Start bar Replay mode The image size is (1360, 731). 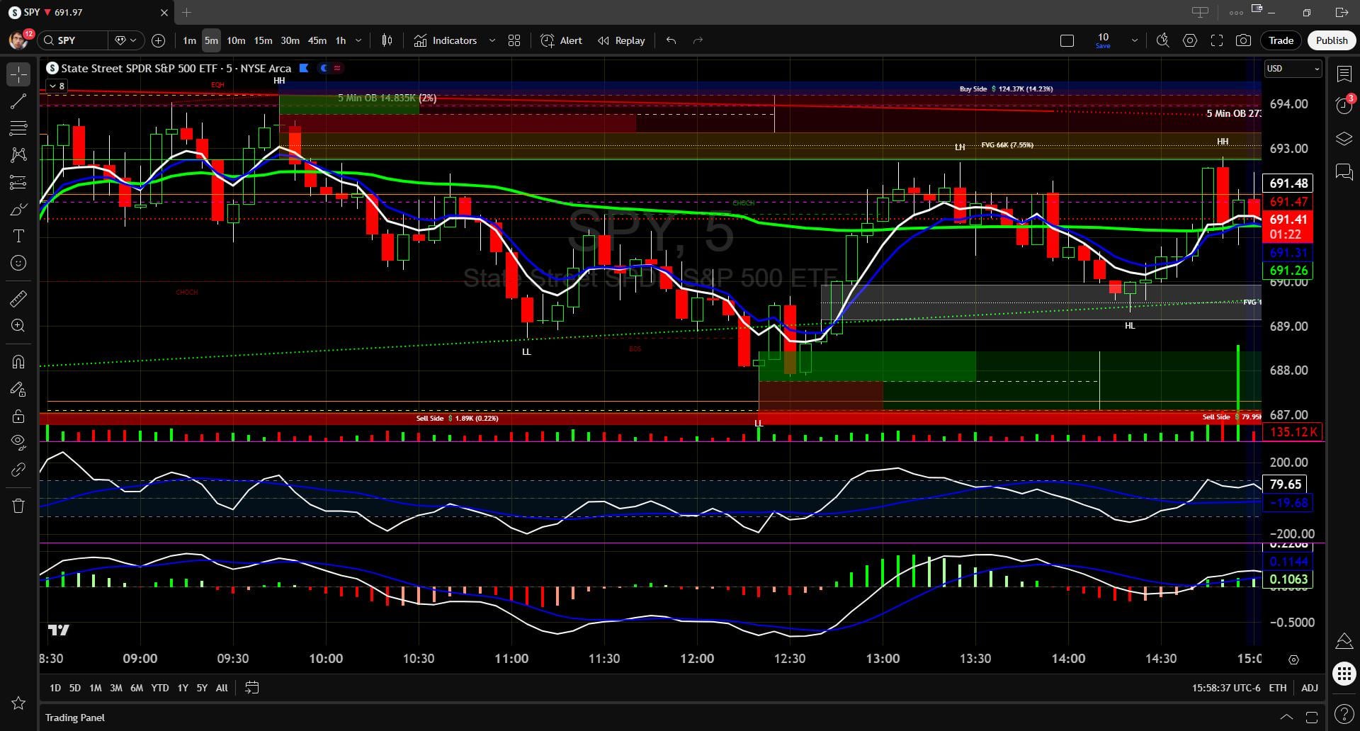click(x=621, y=40)
